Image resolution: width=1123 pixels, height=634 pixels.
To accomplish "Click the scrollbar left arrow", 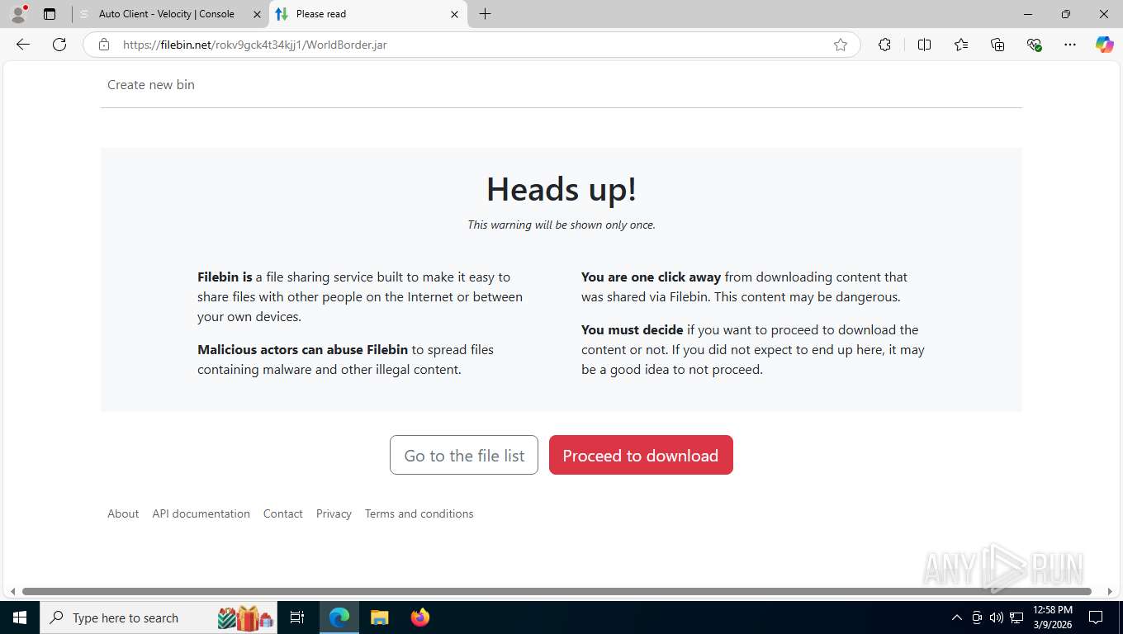I will tap(12, 591).
